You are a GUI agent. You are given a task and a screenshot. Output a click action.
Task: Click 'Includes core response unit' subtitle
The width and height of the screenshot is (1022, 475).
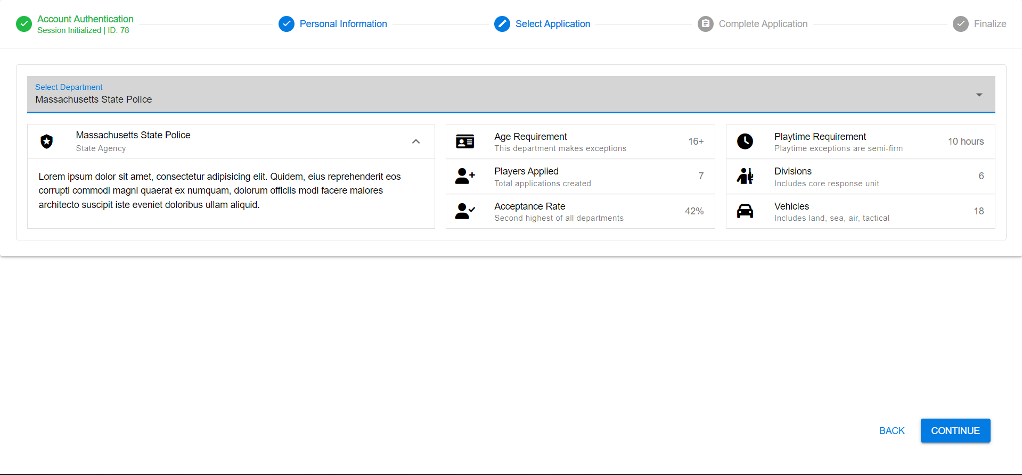pyautogui.click(x=827, y=184)
